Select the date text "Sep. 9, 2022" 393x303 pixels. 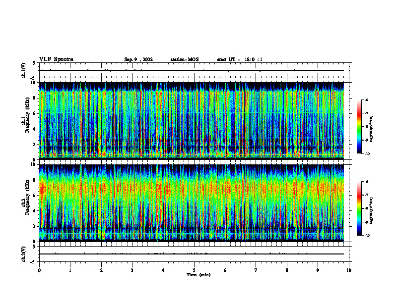pyautogui.click(x=138, y=59)
